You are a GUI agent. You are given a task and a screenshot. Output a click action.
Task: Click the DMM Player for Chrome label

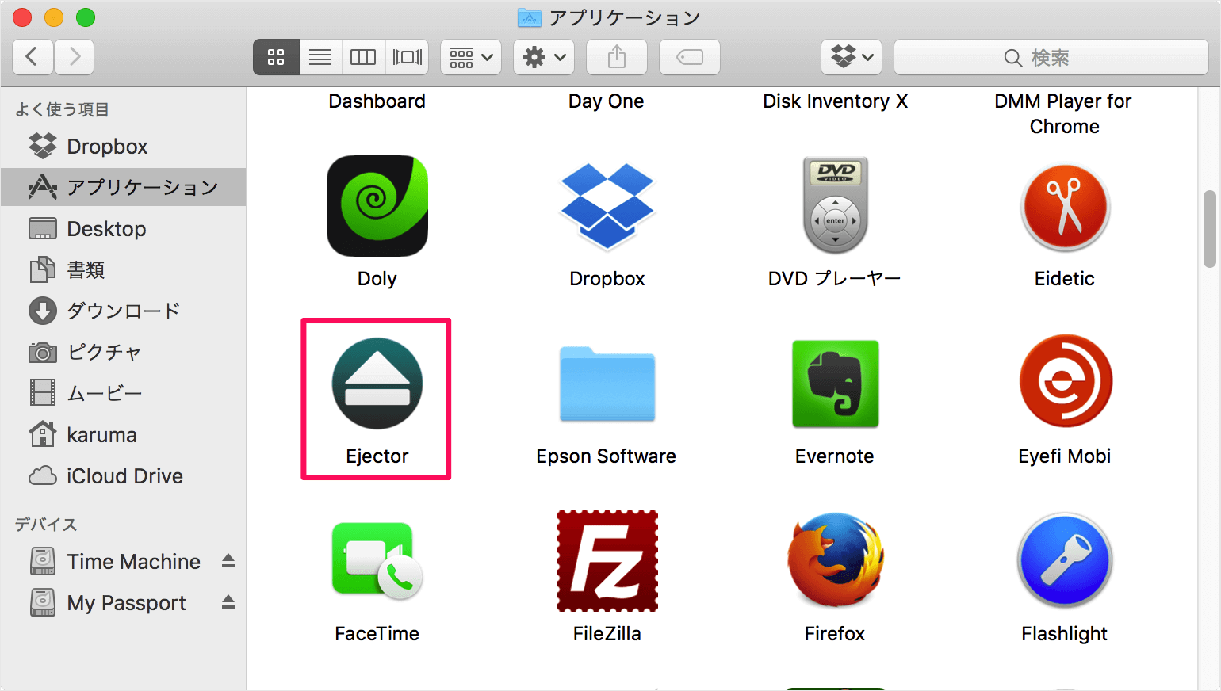1064,114
